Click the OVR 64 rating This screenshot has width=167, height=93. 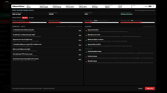coord(148,6)
